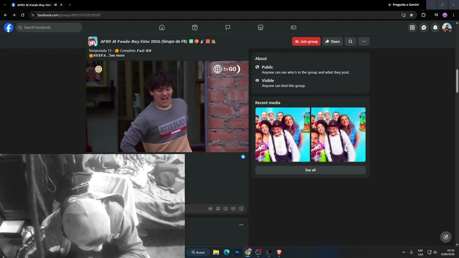The height and width of the screenshot is (258, 459).
Task: Open the account profile menu
Action: tap(447, 28)
